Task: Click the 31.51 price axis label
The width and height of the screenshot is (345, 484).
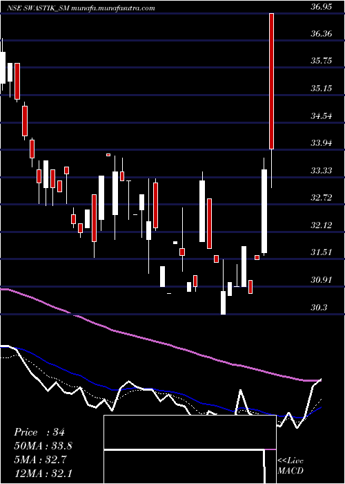Action: coord(322,252)
